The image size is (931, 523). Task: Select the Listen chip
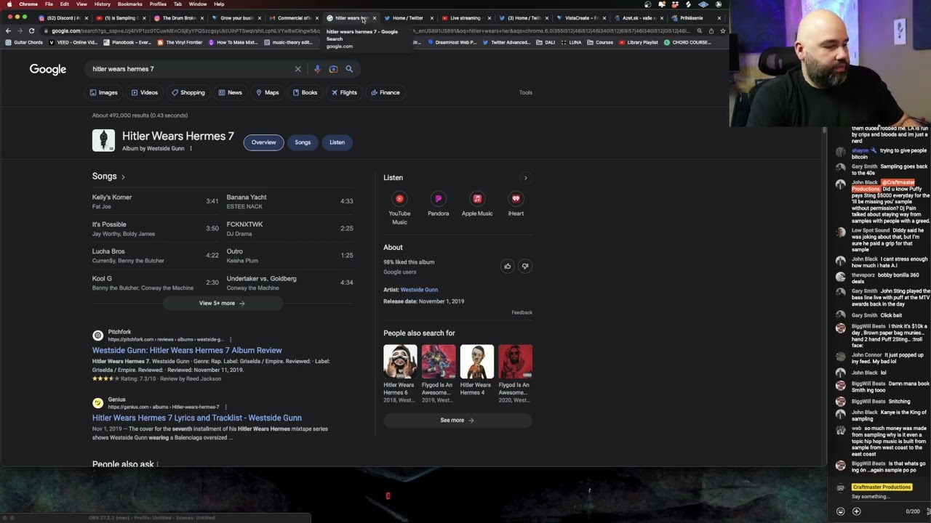tap(337, 142)
